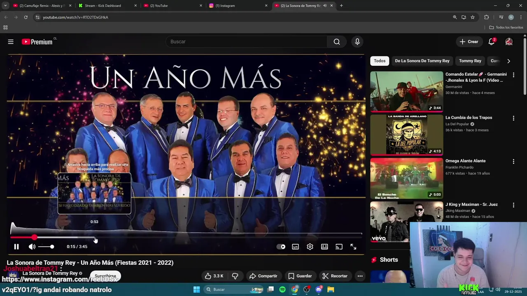Open a new Chrome tab
The height and width of the screenshot is (296, 527).
[x=341, y=6]
